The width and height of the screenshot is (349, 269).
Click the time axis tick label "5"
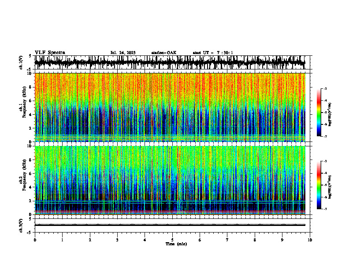(172, 240)
